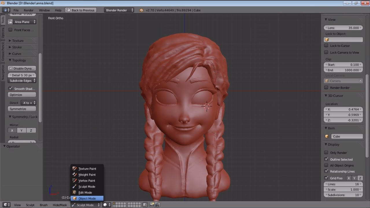Toggle Mirror X symmetry button
370x208 pixels.
(x=12, y=130)
